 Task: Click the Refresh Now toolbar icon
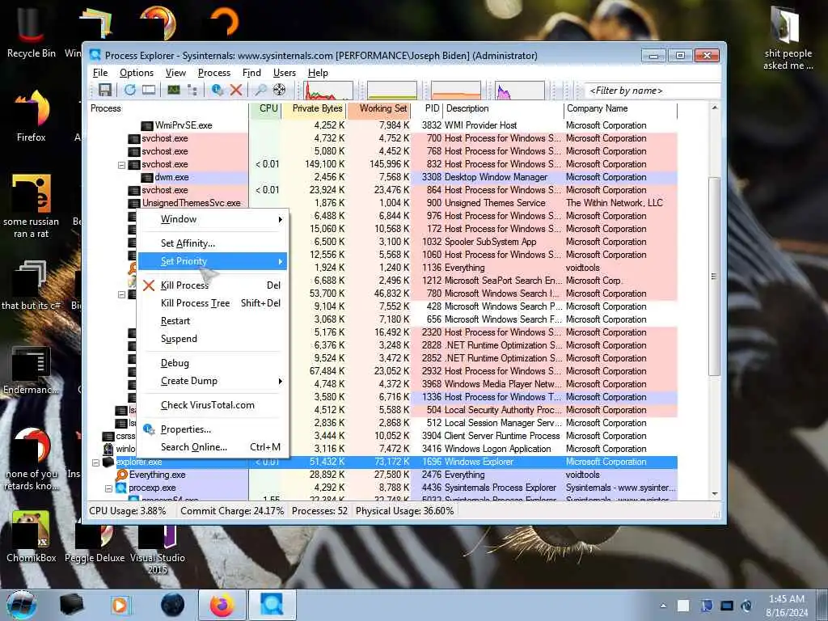click(130, 91)
